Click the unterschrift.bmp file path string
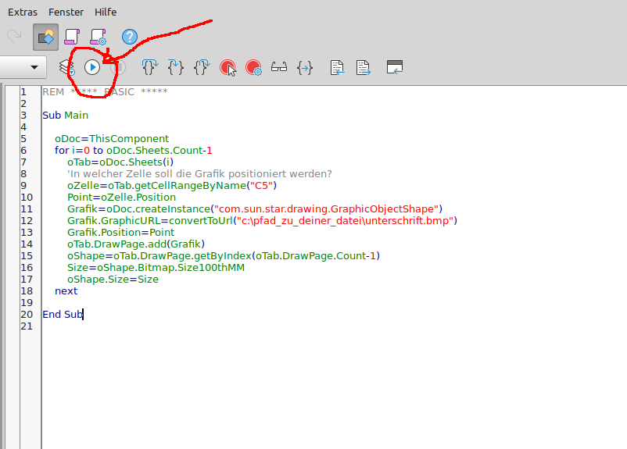This screenshot has height=449, width=627. [345, 220]
